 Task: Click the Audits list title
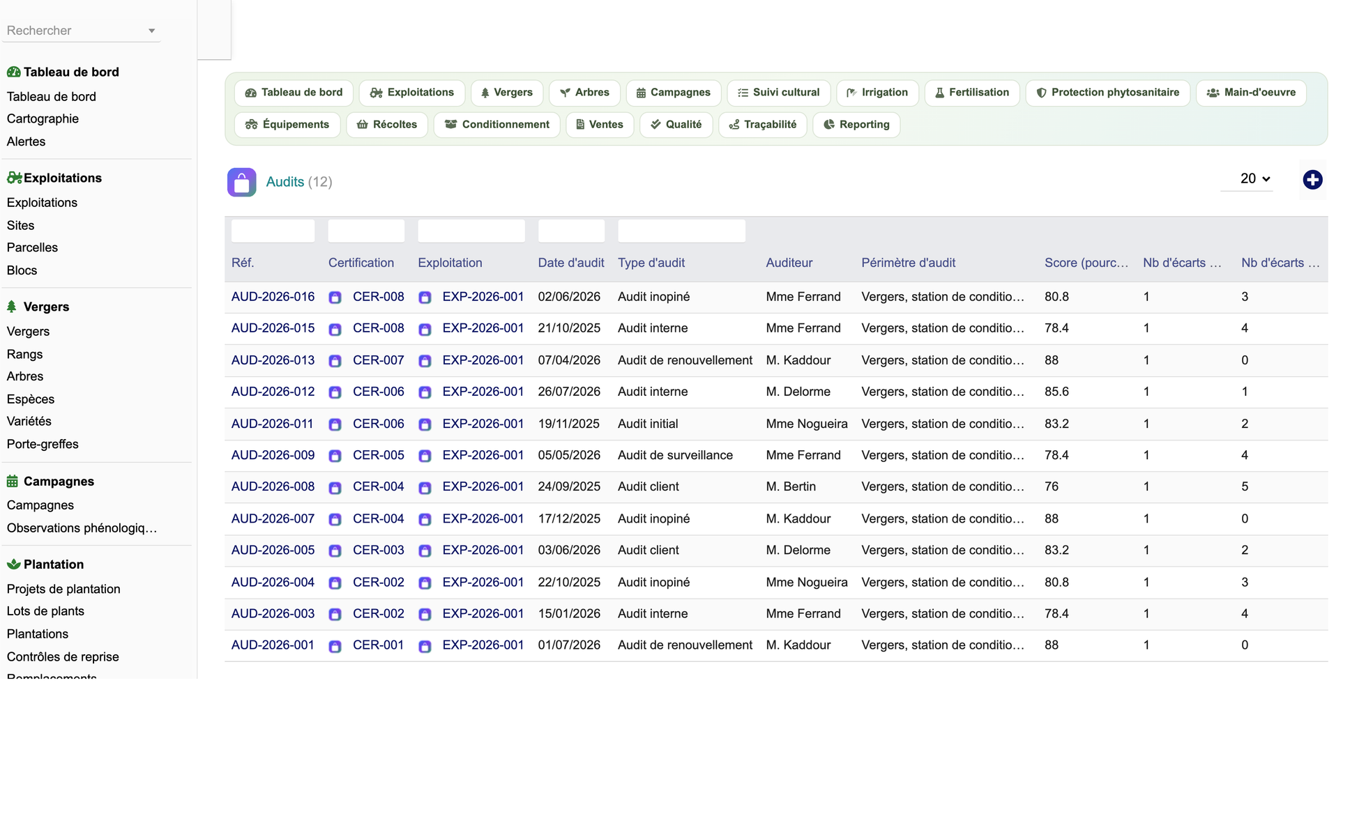point(285,182)
